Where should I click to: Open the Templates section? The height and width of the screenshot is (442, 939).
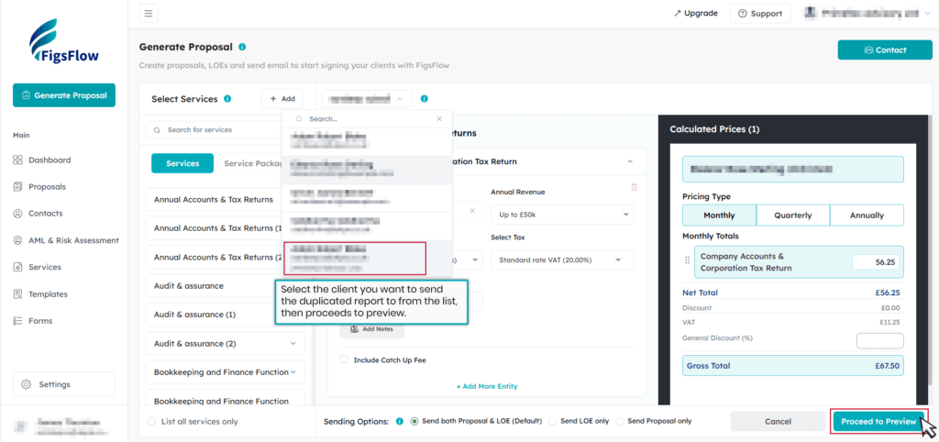tap(48, 294)
